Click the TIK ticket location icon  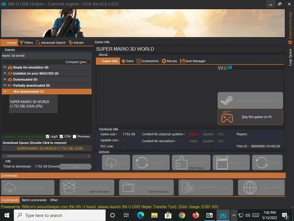coord(188,188)
